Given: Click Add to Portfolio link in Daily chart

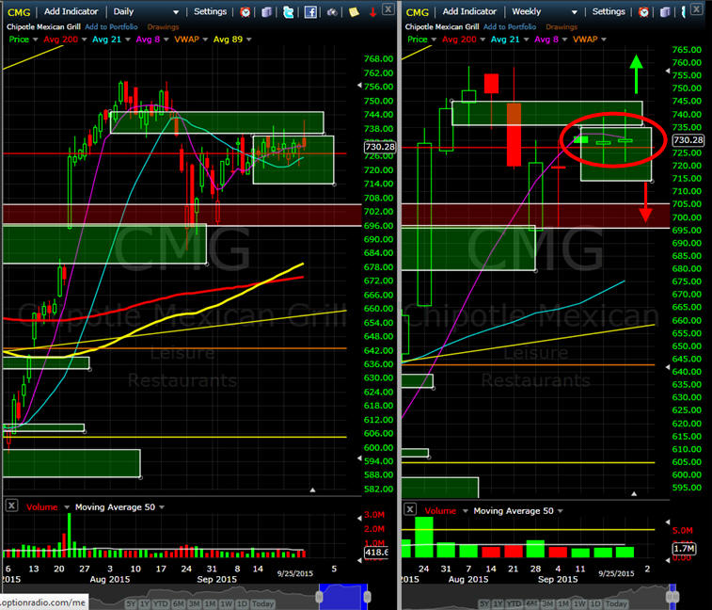Looking at the screenshot, I should tap(111, 26).
